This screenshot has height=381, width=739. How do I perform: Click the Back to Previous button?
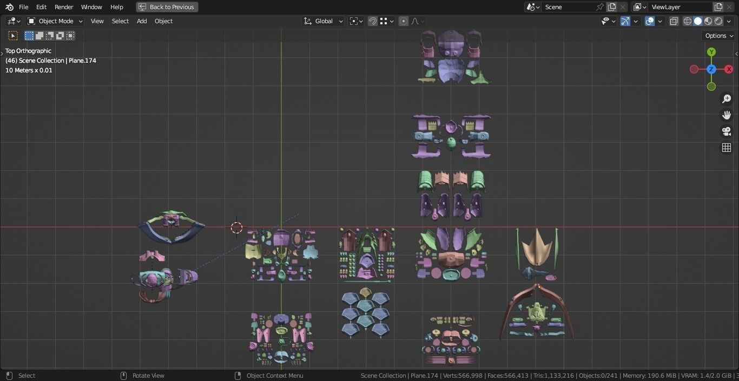tap(167, 7)
